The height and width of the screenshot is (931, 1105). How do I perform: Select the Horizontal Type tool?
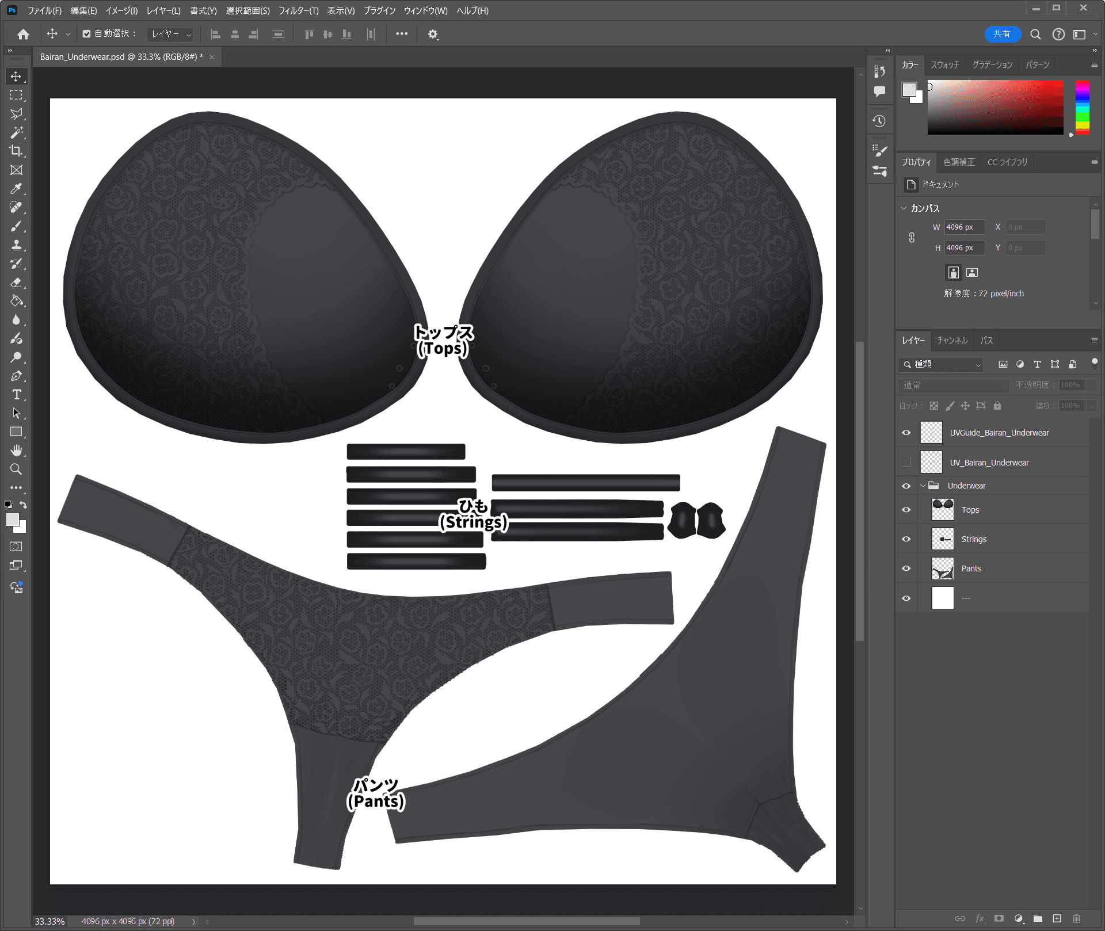(16, 395)
